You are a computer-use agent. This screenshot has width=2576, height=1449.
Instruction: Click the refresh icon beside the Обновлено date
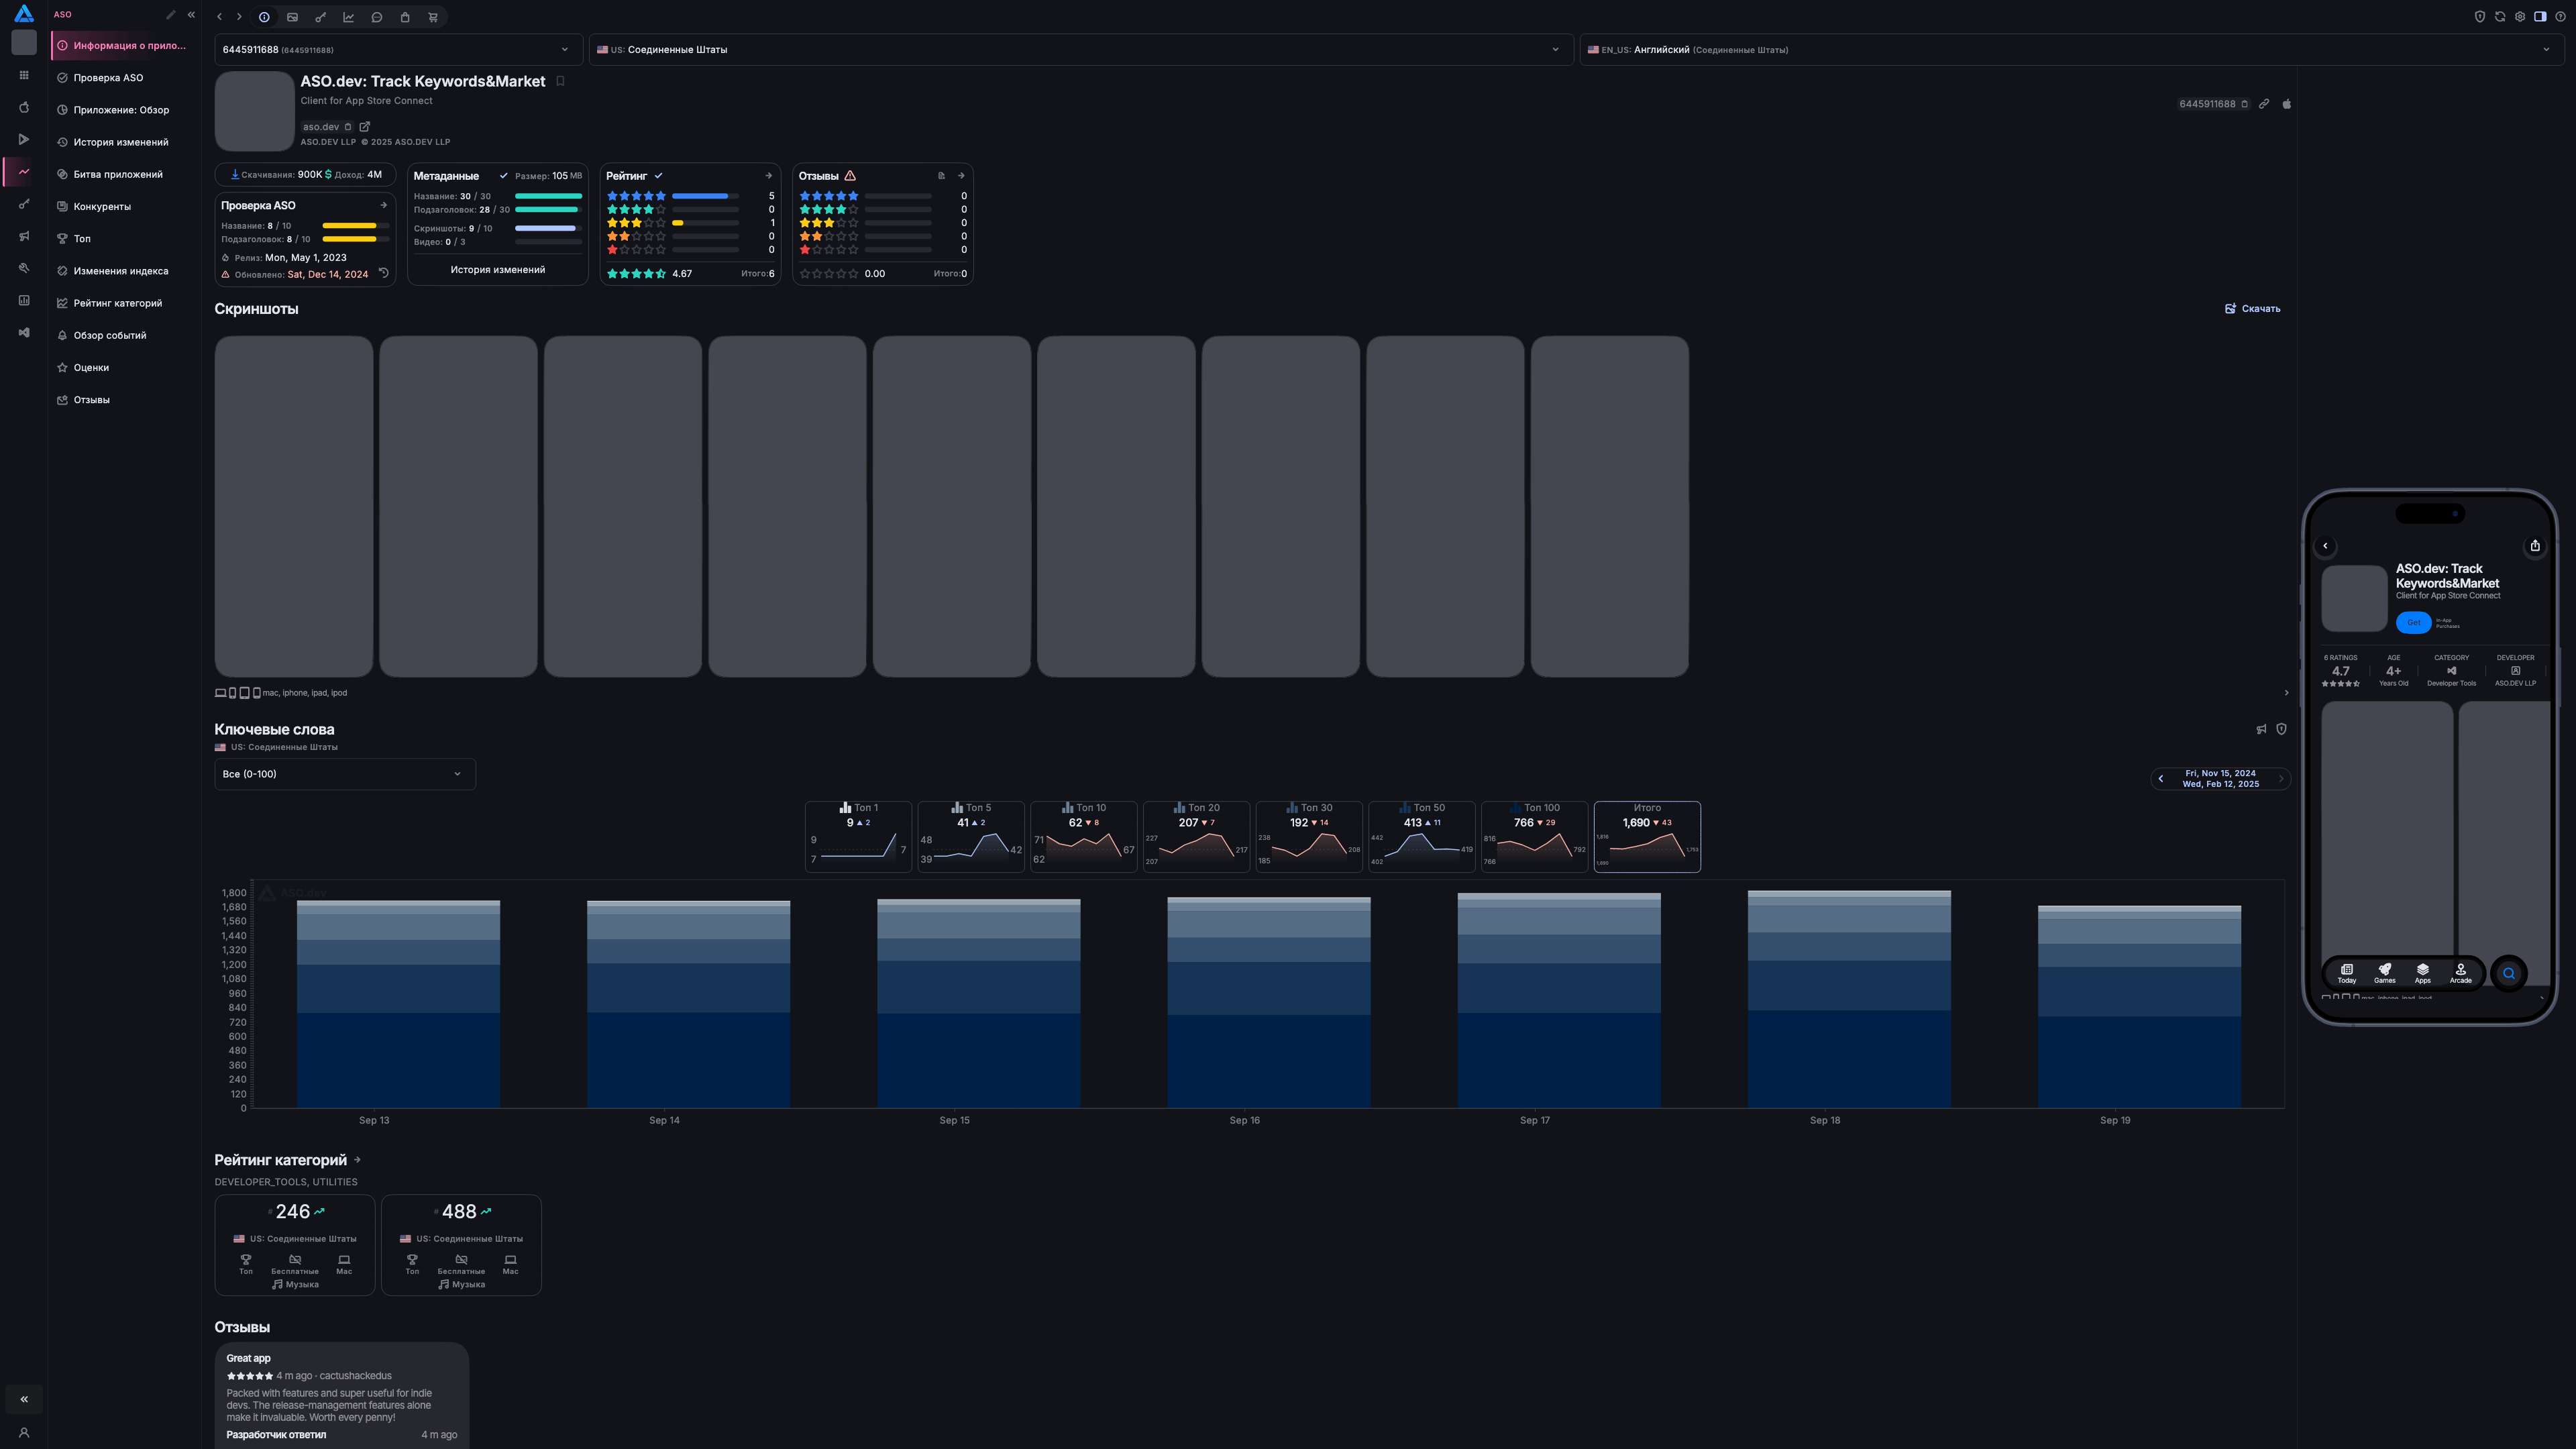point(383,273)
